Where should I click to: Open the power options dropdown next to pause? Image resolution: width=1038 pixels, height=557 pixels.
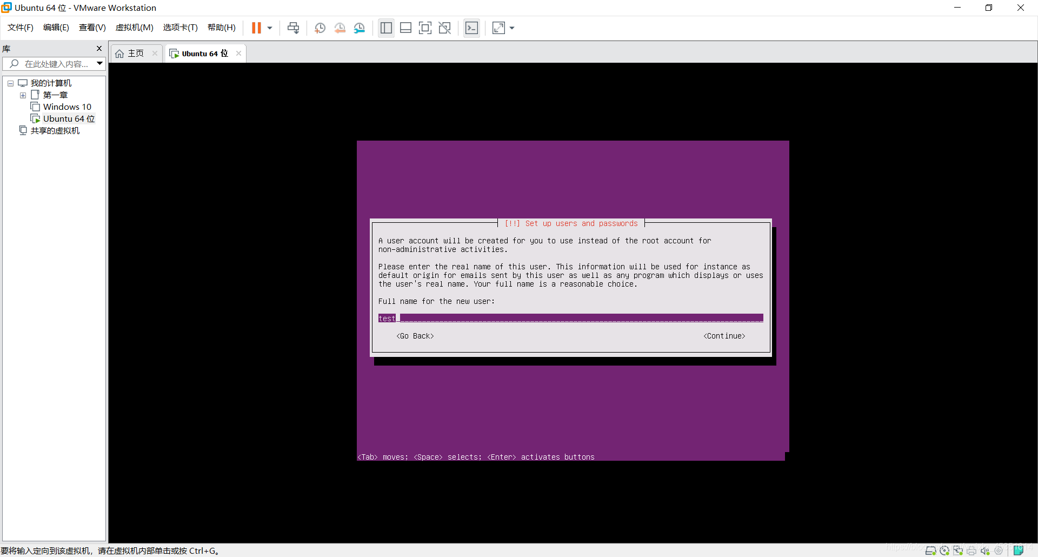click(270, 28)
